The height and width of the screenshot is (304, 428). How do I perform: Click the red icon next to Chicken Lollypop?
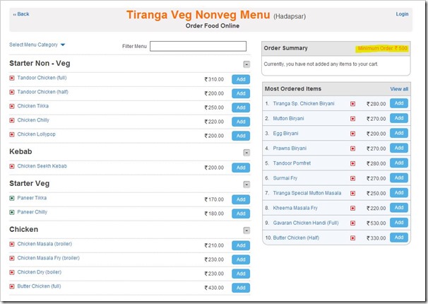pyautogui.click(x=12, y=135)
